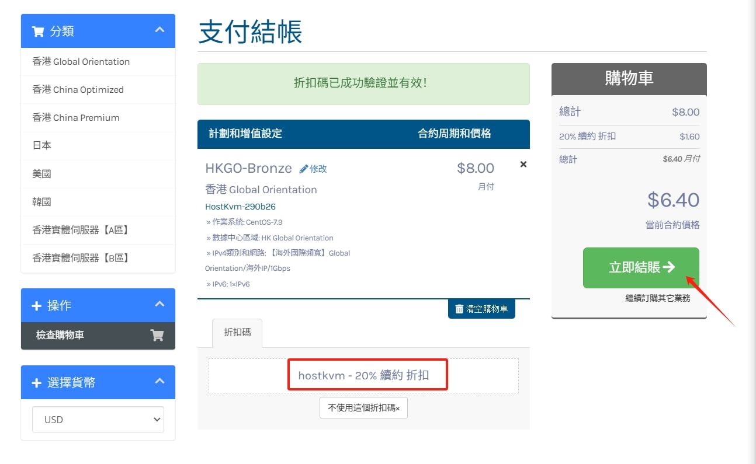Screen dimensions: 756x464
Task: Click the highlighted hostkvm discount code box
Action: point(367,375)
